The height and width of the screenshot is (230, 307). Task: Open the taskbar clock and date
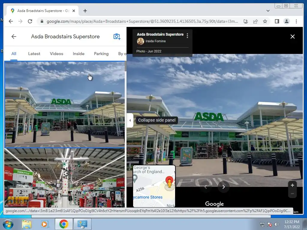pos(292,224)
